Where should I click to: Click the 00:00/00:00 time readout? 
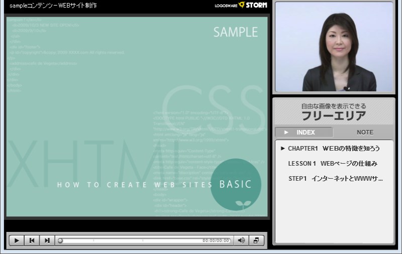tap(216, 240)
